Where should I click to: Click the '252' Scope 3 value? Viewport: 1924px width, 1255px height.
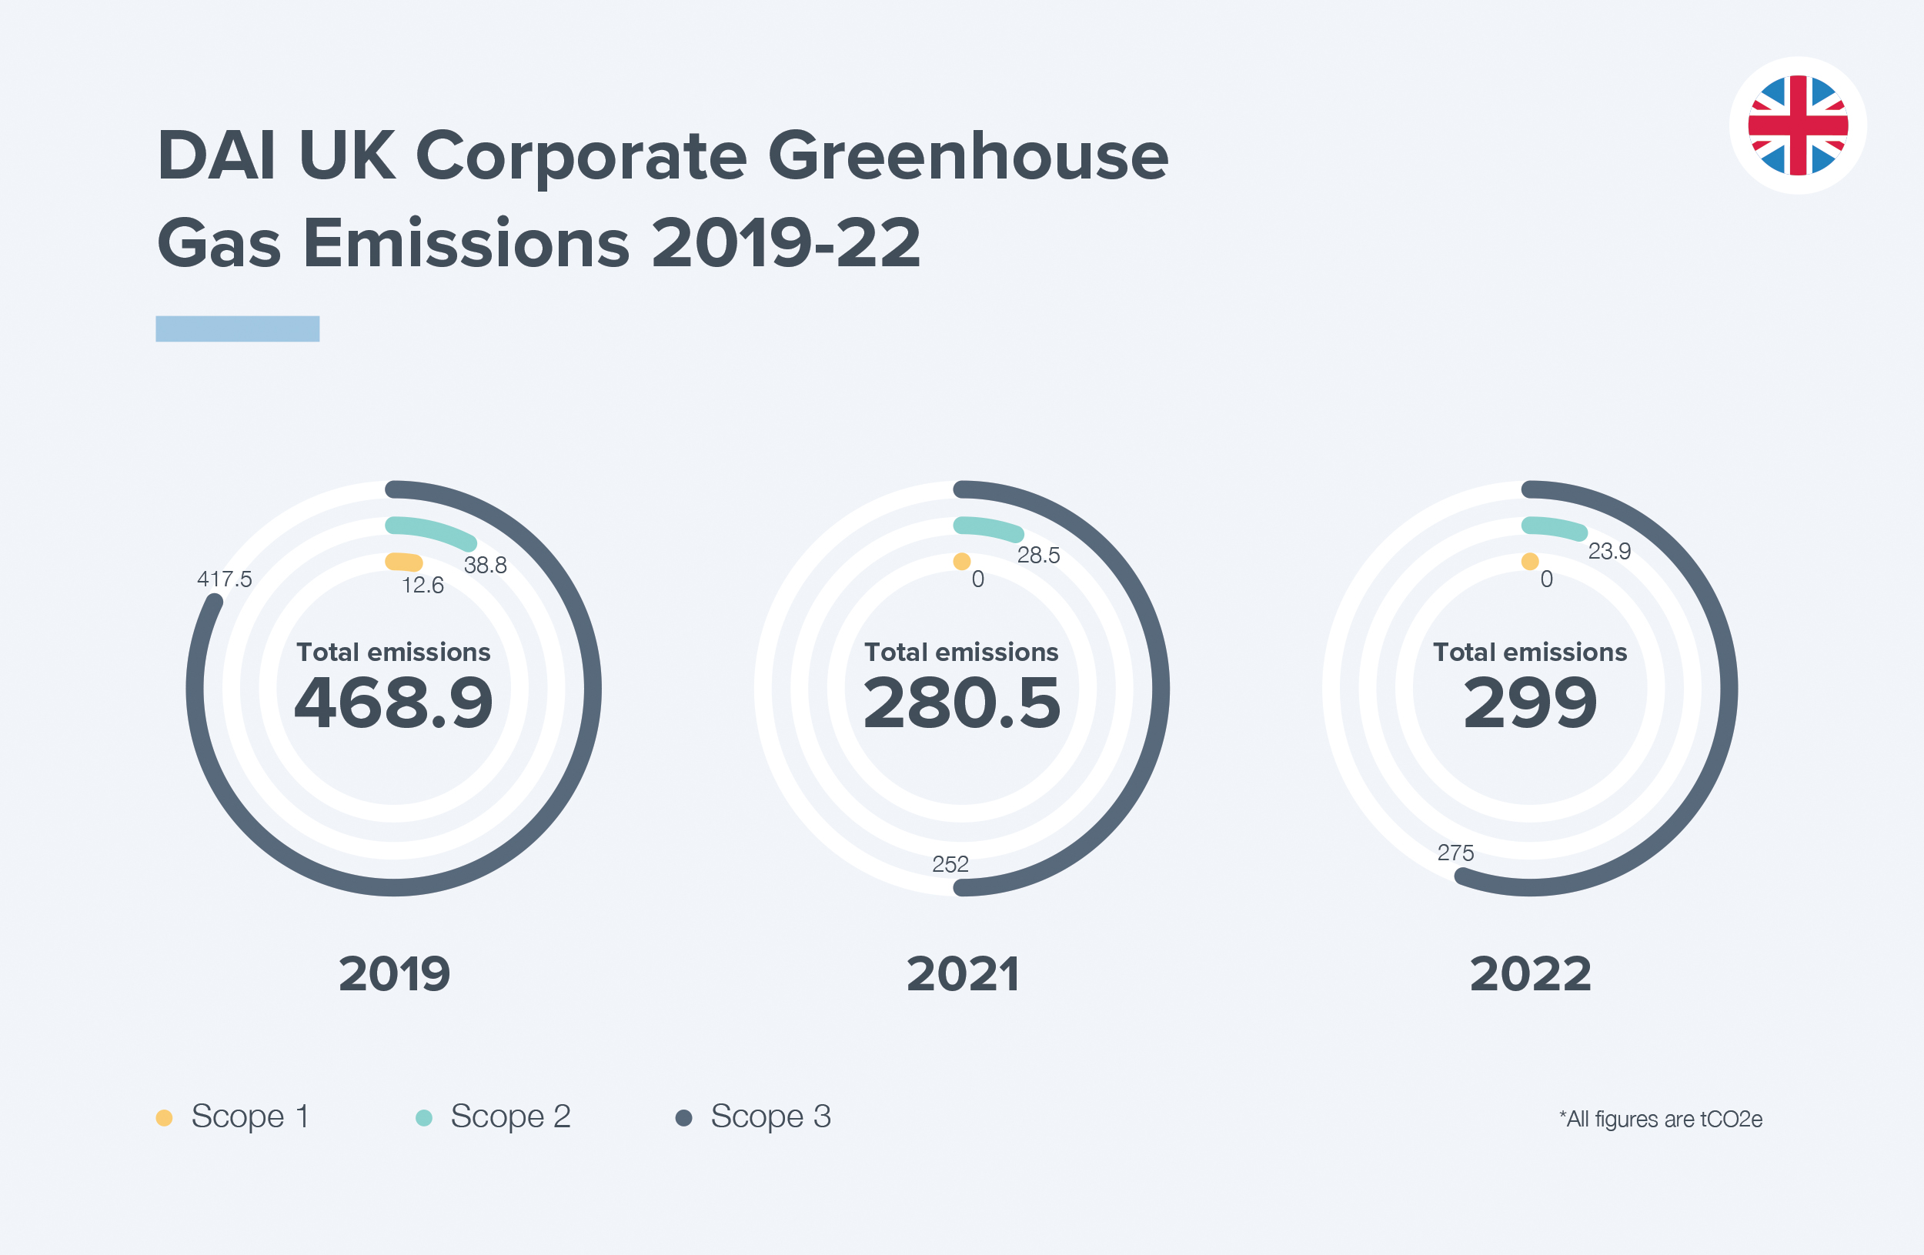click(x=950, y=865)
